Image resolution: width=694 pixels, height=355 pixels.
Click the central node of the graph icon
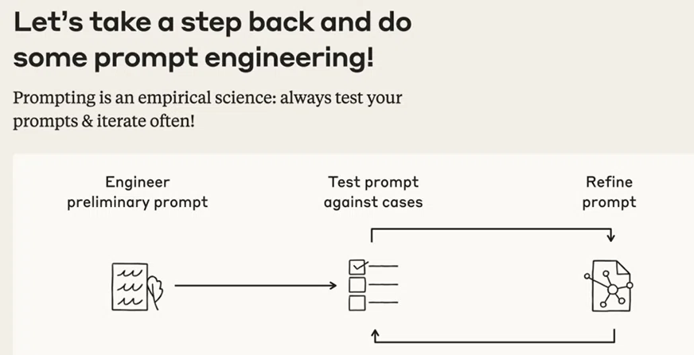[613, 290]
